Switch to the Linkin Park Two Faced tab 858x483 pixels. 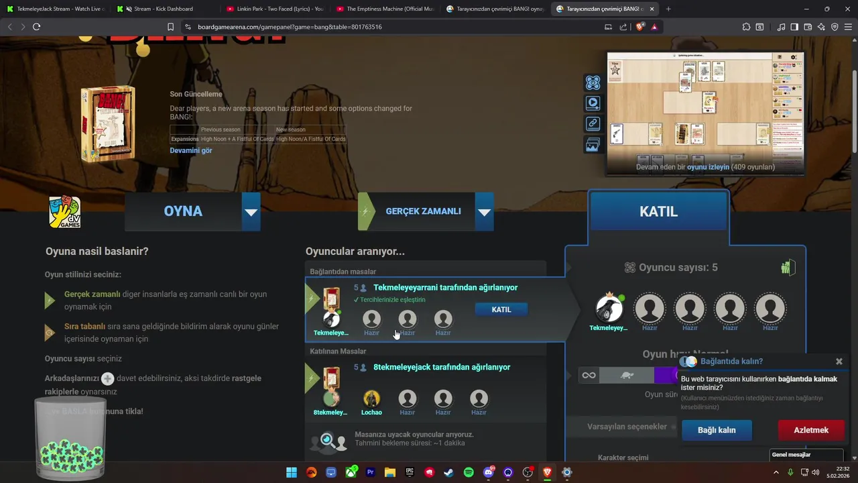pos(275,9)
